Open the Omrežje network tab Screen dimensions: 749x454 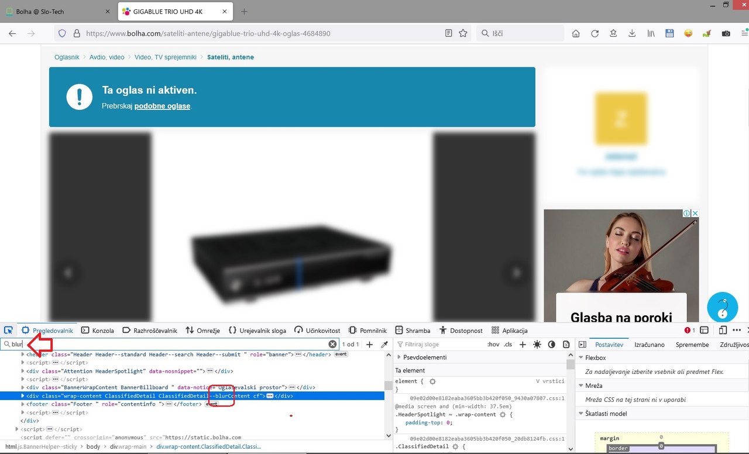coord(202,331)
